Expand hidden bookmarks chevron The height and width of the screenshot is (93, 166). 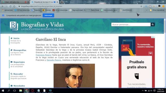click(147, 10)
